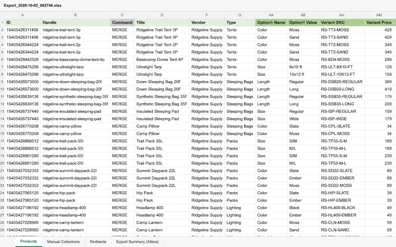Screen dimensions: 396x247
Task: Select cell RS-ULT-10X12-FT
Action: pyautogui.click(x=342, y=75)
